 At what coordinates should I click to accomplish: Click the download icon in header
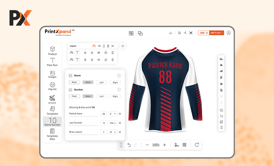pyautogui.click(x=171, y=33)
